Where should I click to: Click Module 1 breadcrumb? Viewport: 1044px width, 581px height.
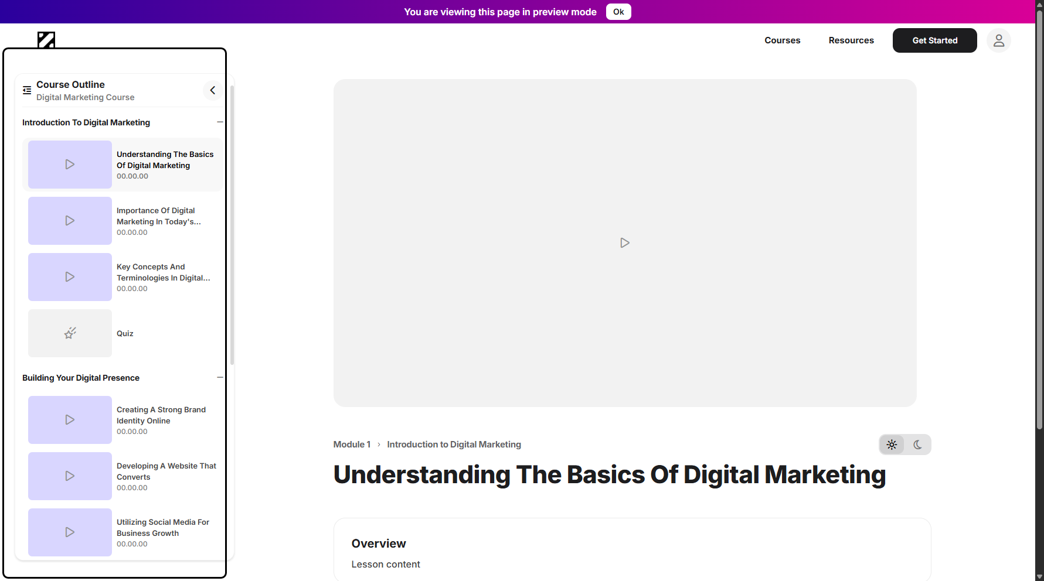(x=352, y=445)
